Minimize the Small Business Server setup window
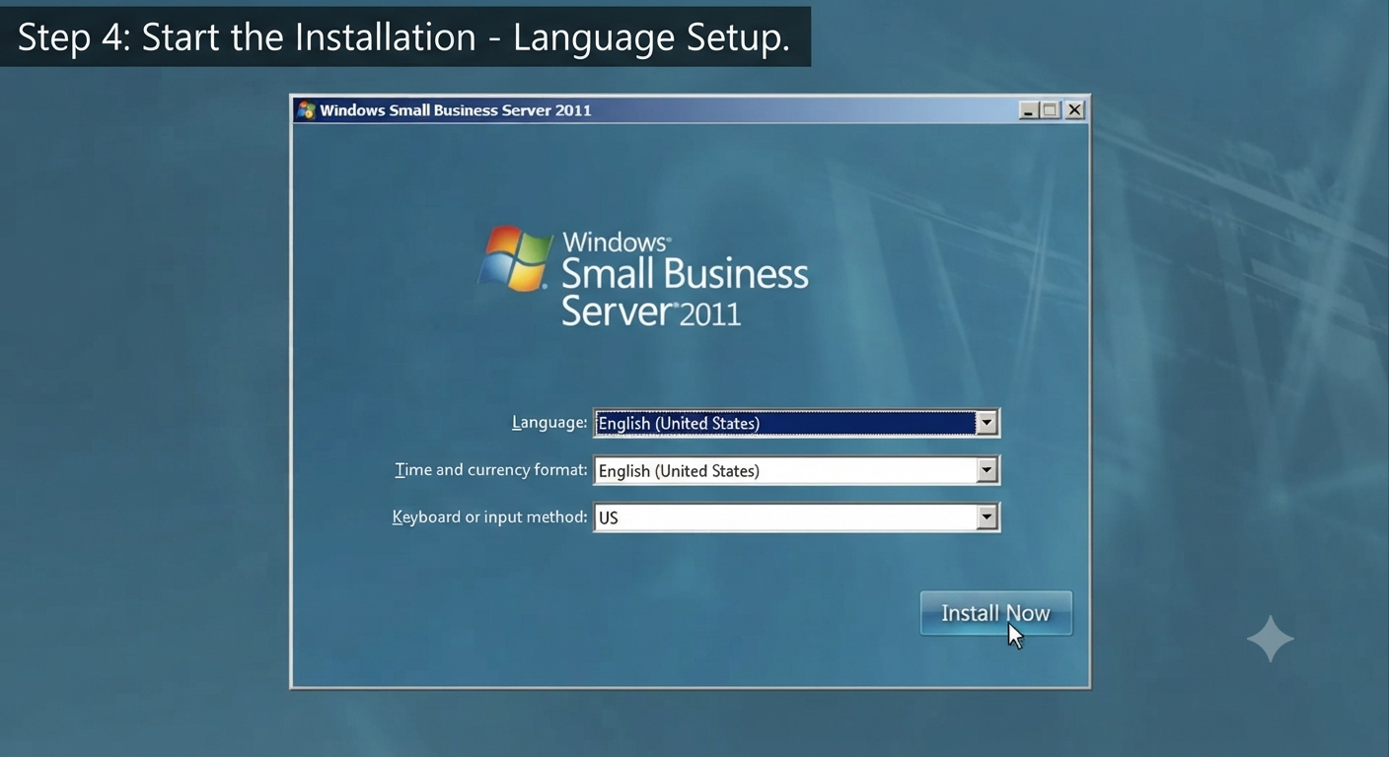1389x757 pixels. [x=1028, y=110]
